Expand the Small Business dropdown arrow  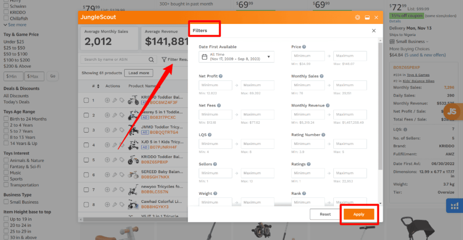click(x=427, y=42)
